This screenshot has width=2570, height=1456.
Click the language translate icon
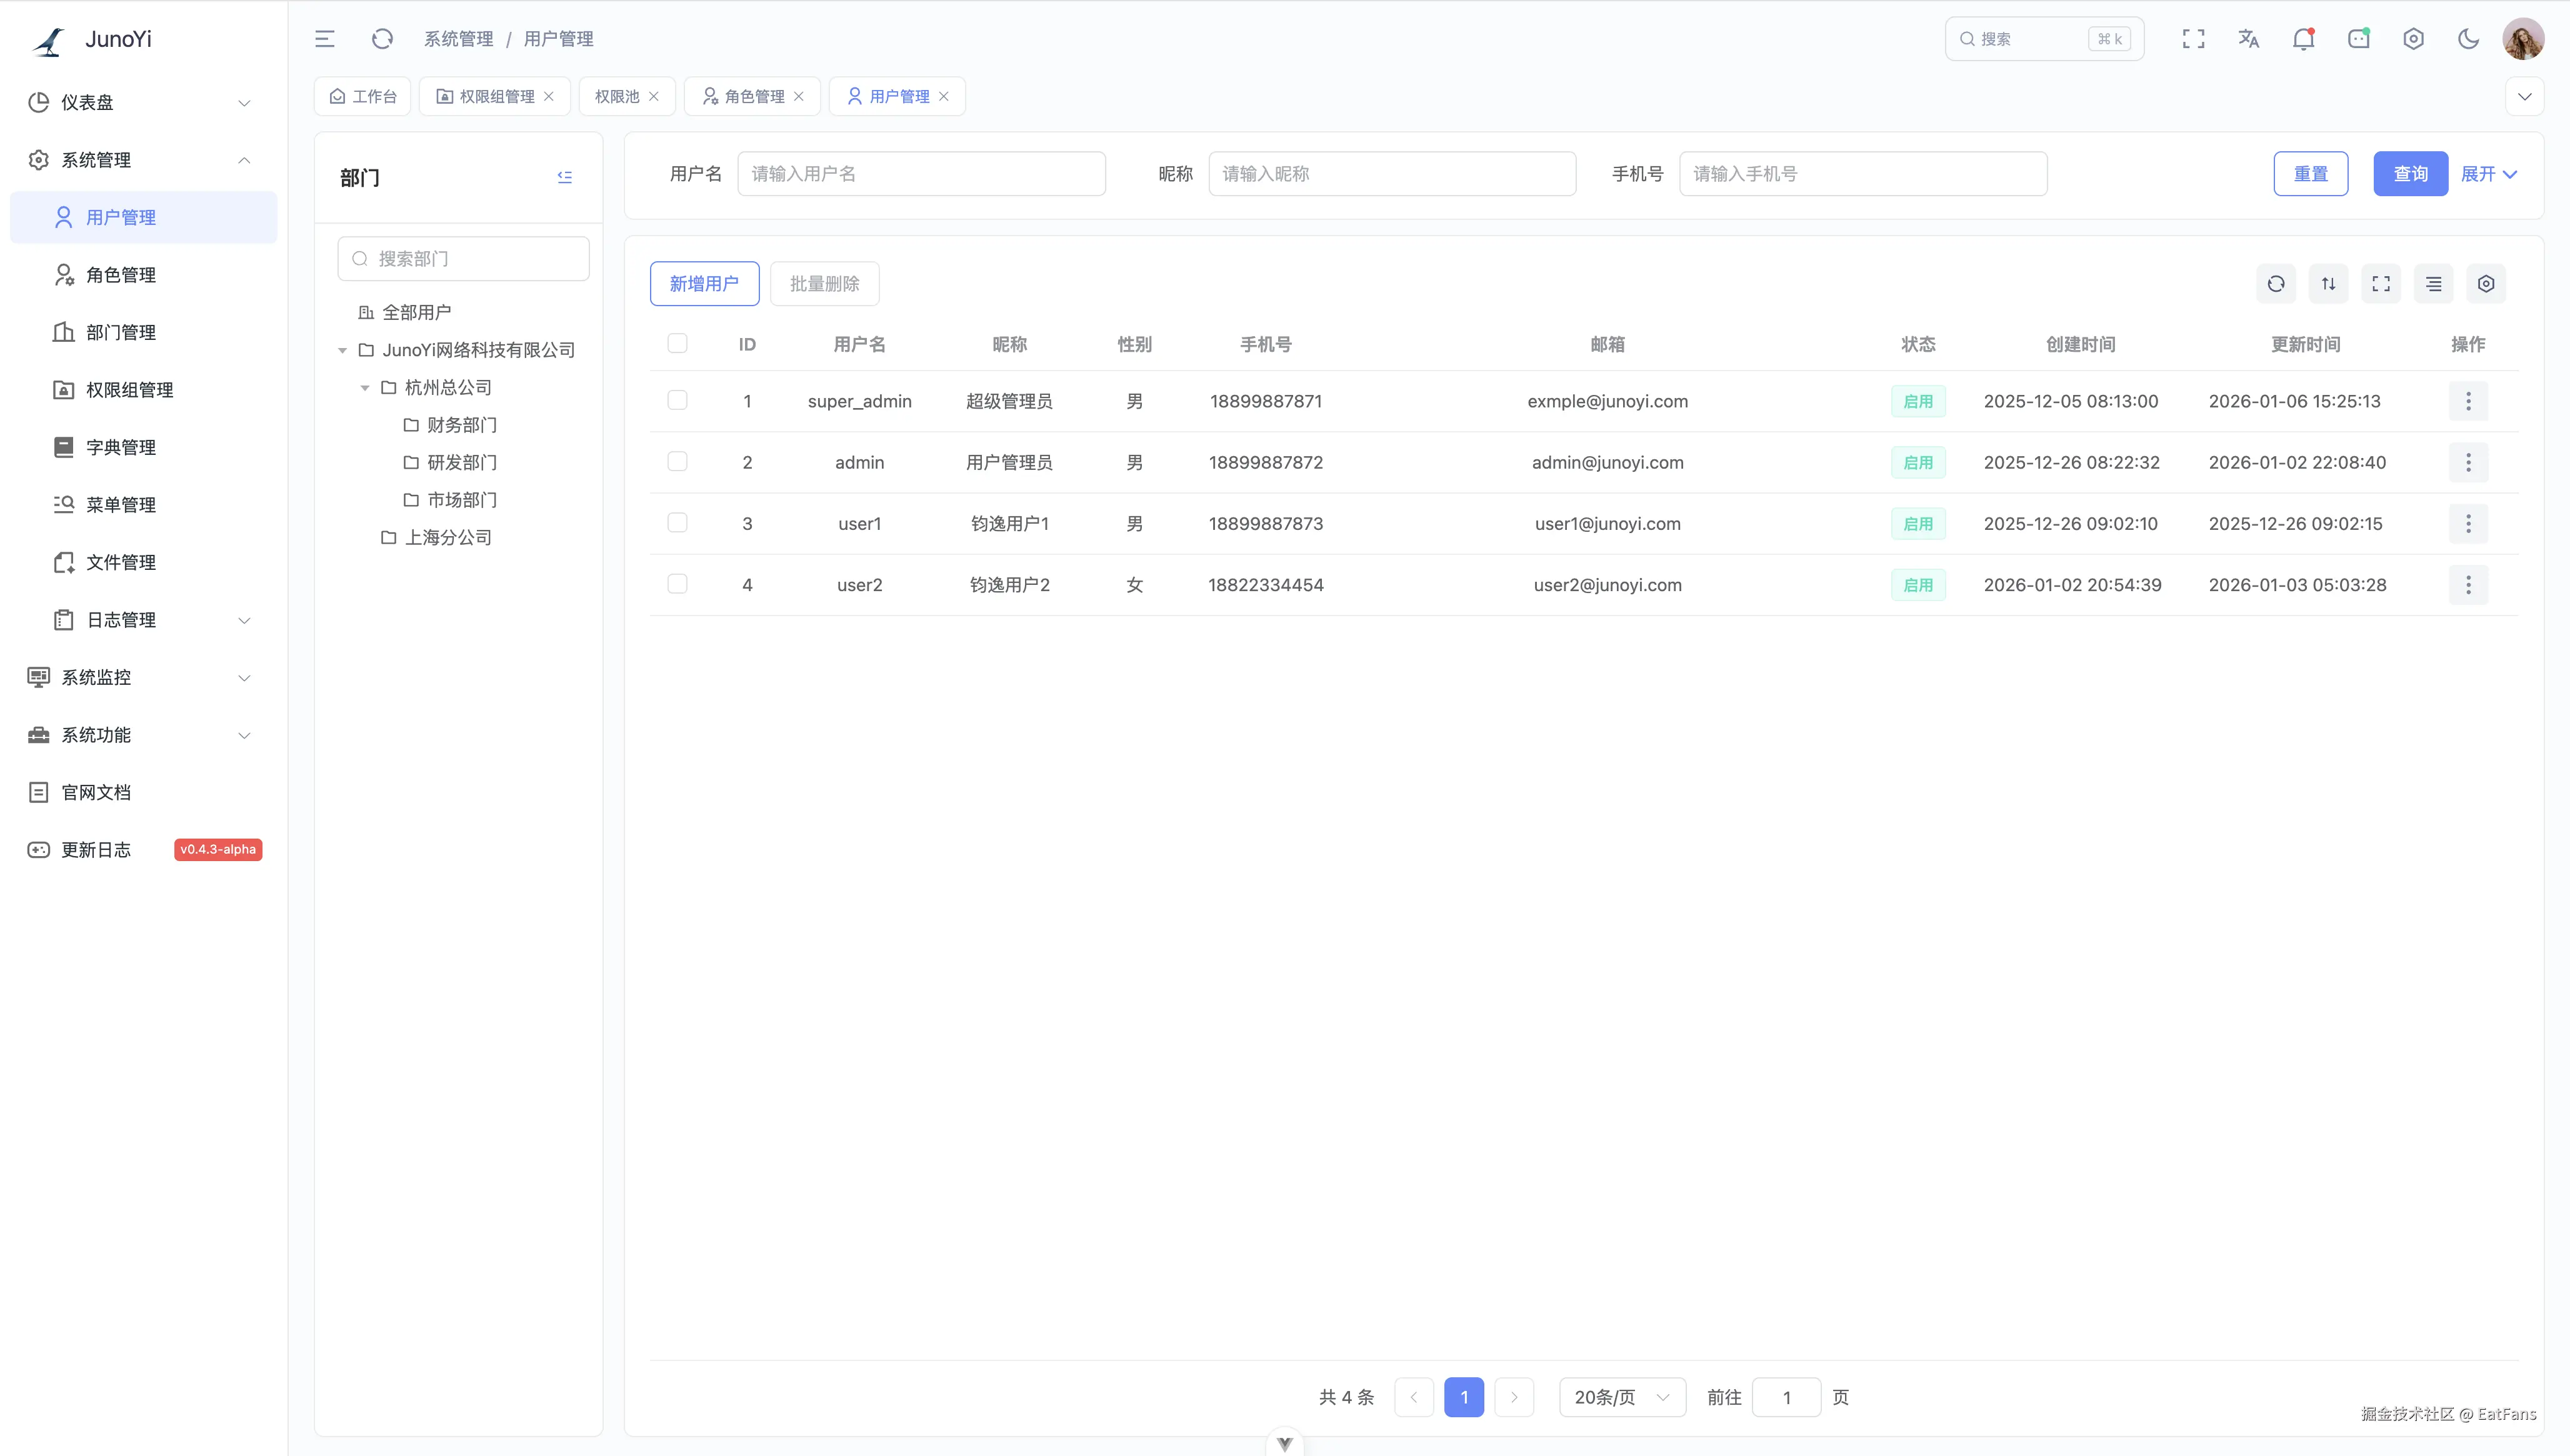pyautogui.click(x=2248, y=39)
